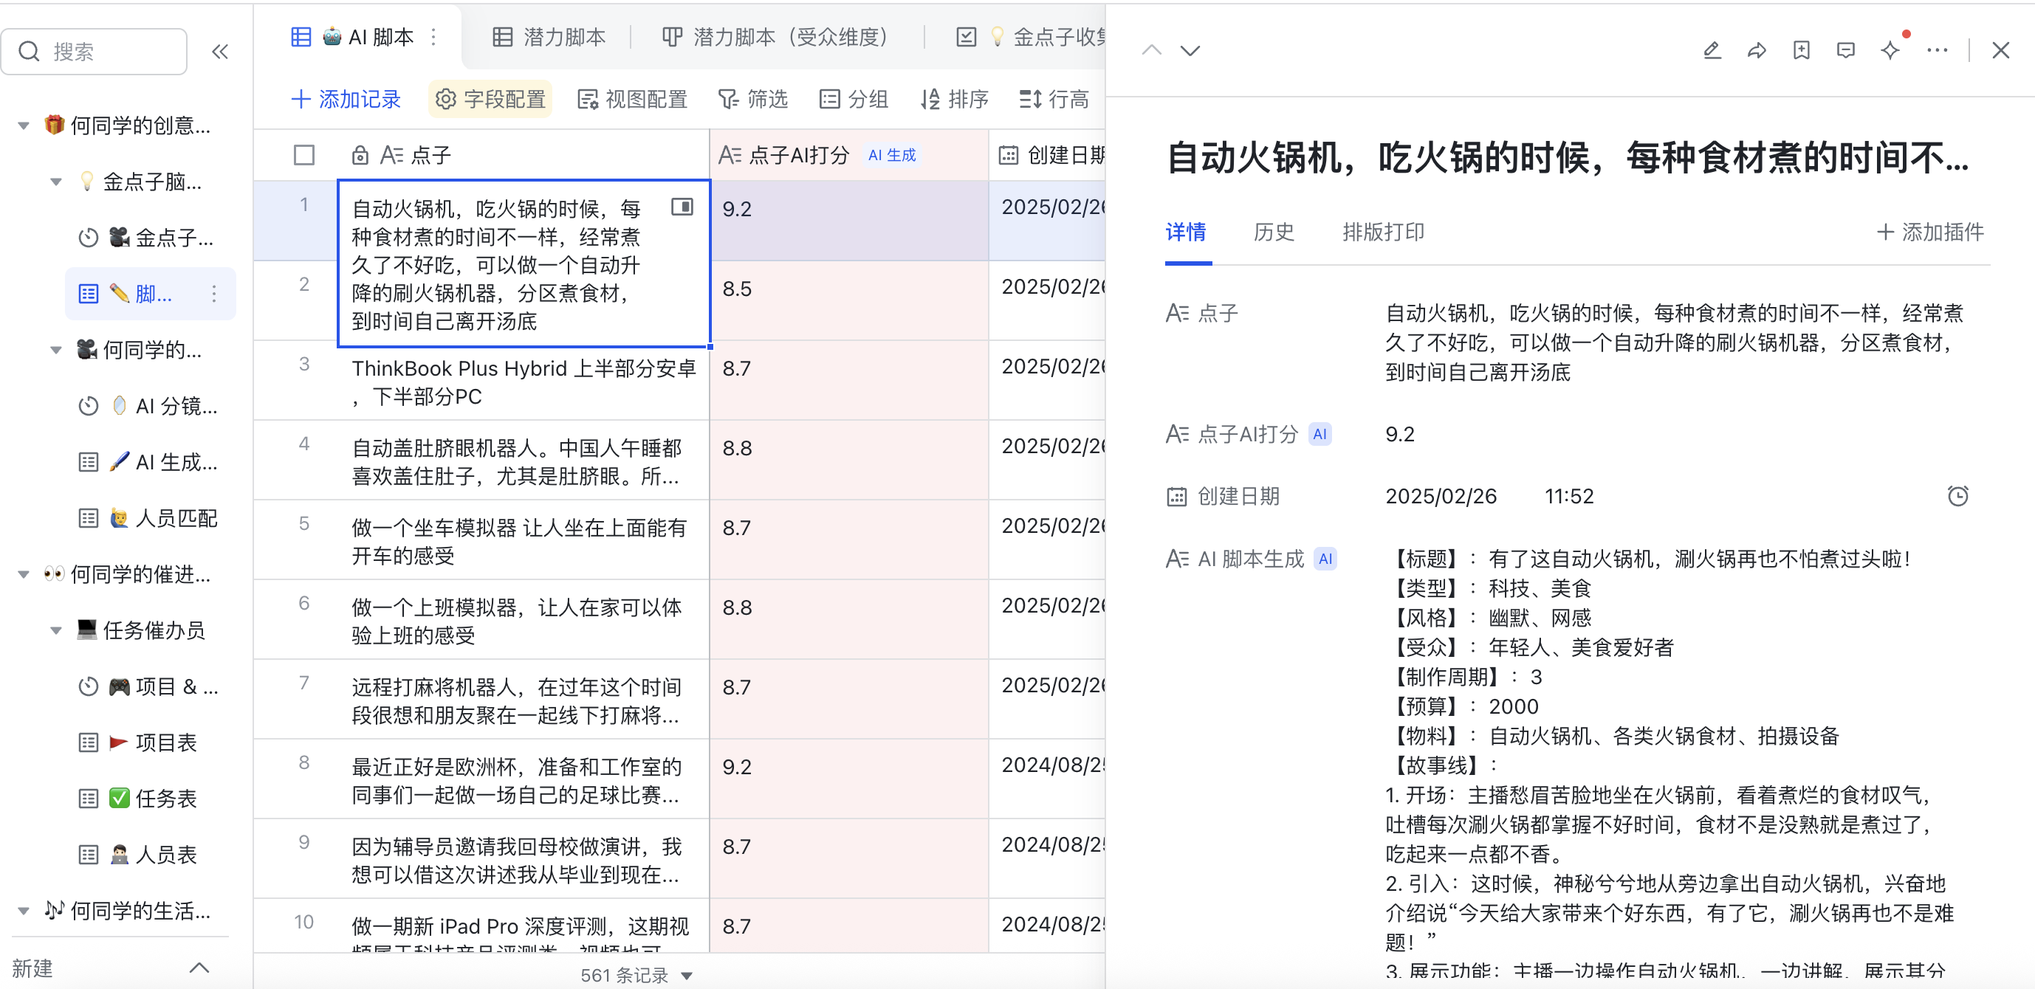
Task: Collapse the 任务催办员 tree node
Action: tap(56, 630)
